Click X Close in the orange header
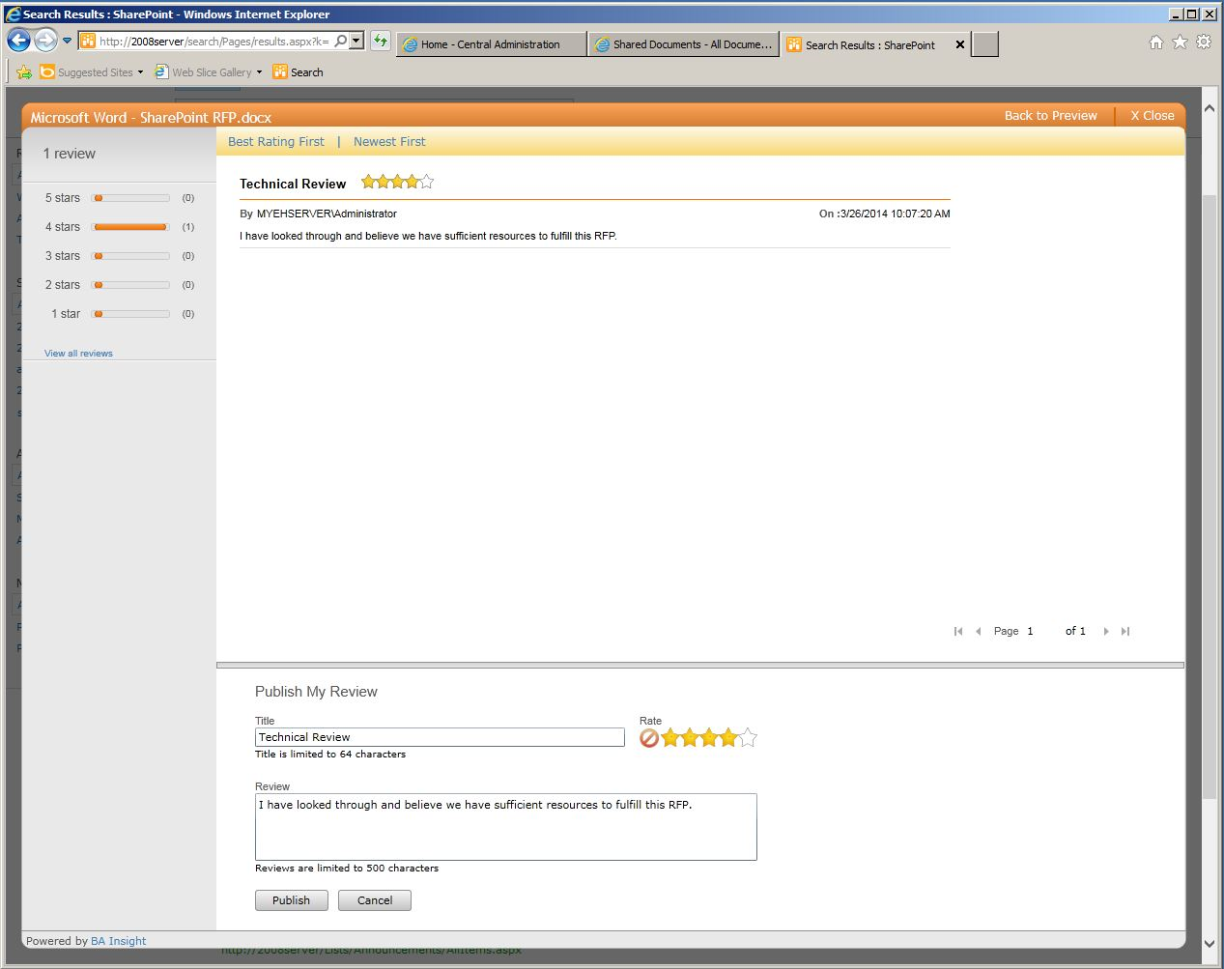The image size is (1224, 969). point(1153,115)
